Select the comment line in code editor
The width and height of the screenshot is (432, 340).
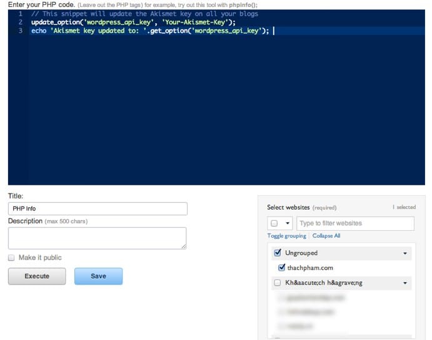pos(144,14)
